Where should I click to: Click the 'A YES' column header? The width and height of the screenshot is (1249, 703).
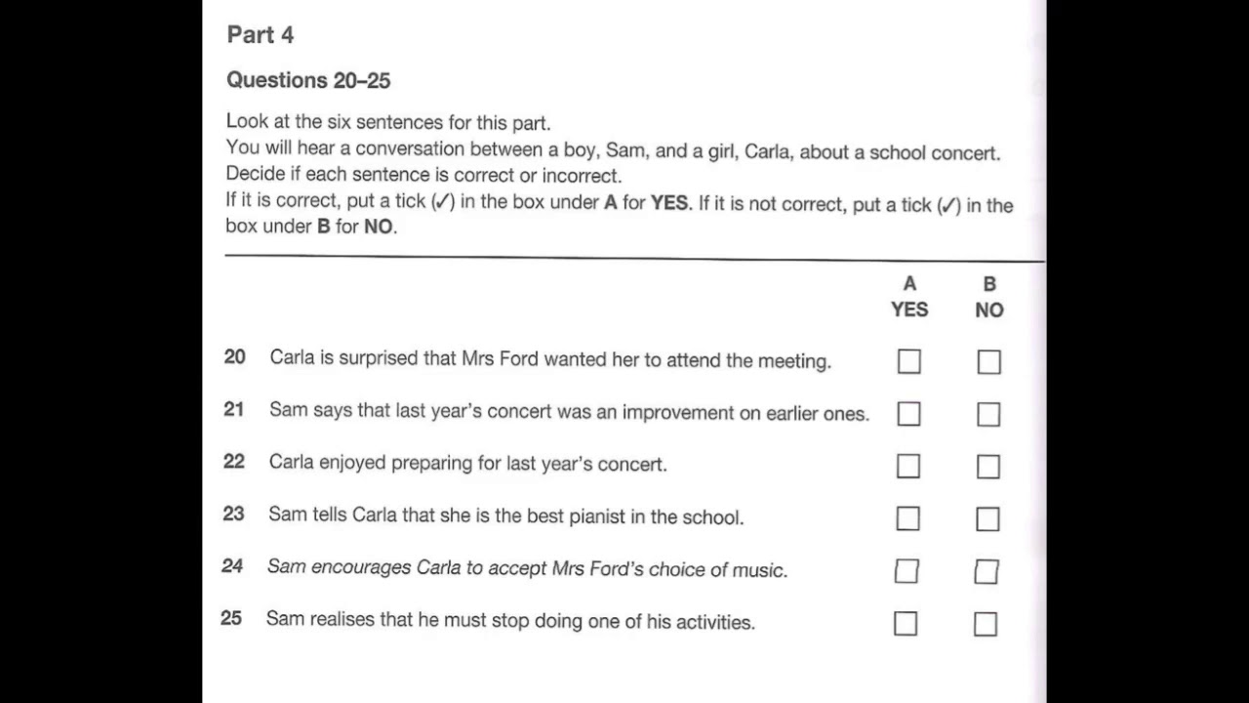tap(909, 297)
